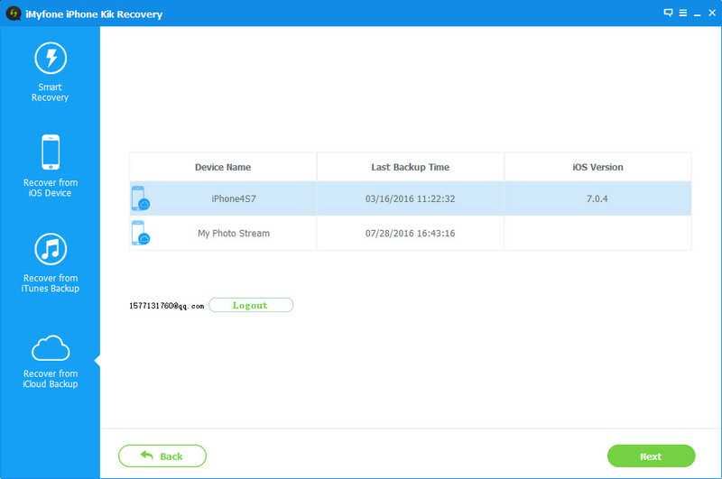Click the 07/28/2016 backup time cell
This screenshot has height=479, width=722.
point(410,234)
